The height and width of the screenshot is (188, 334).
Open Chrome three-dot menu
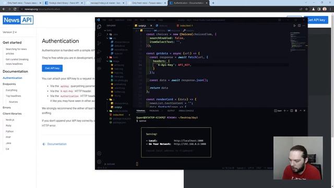pyautogui.click(x=330, y=9)
